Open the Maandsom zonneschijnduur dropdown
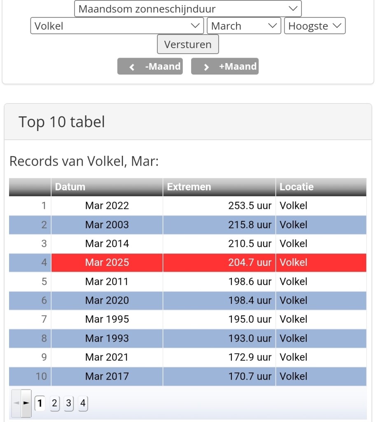This screenshot has width=376, height=422. tap(188, 9)
